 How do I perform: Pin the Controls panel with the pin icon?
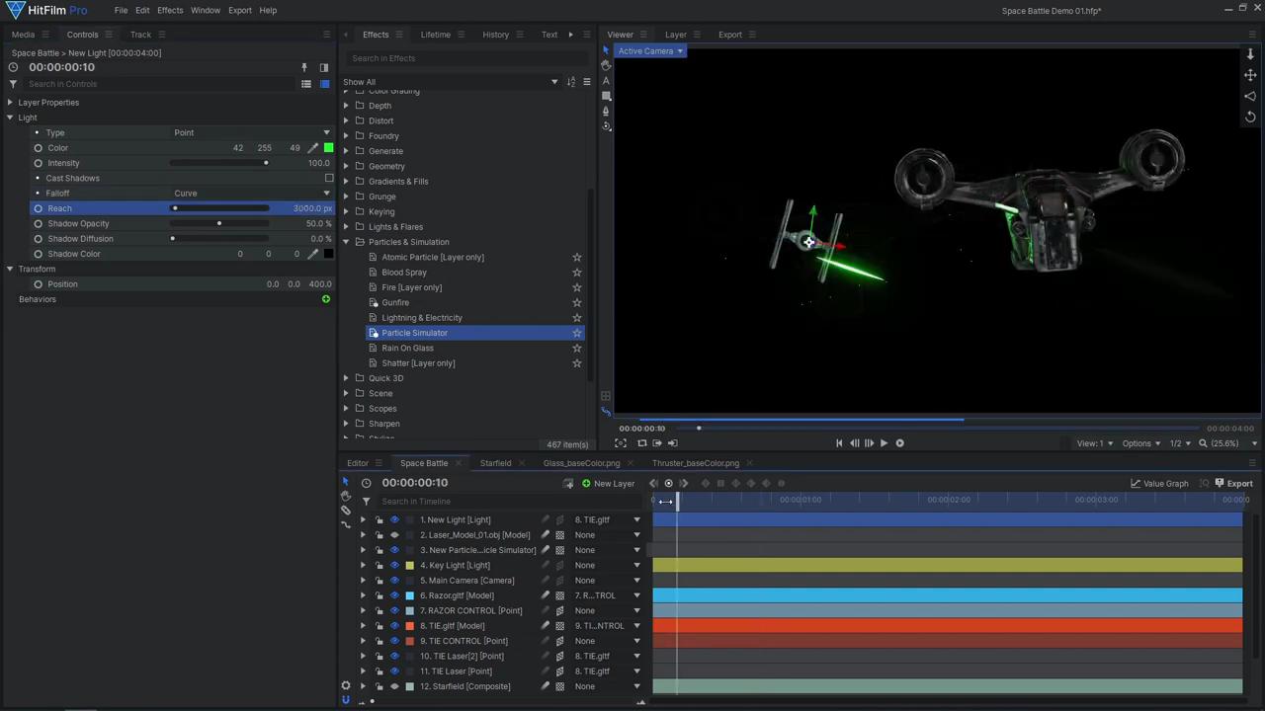pos(304,67)
